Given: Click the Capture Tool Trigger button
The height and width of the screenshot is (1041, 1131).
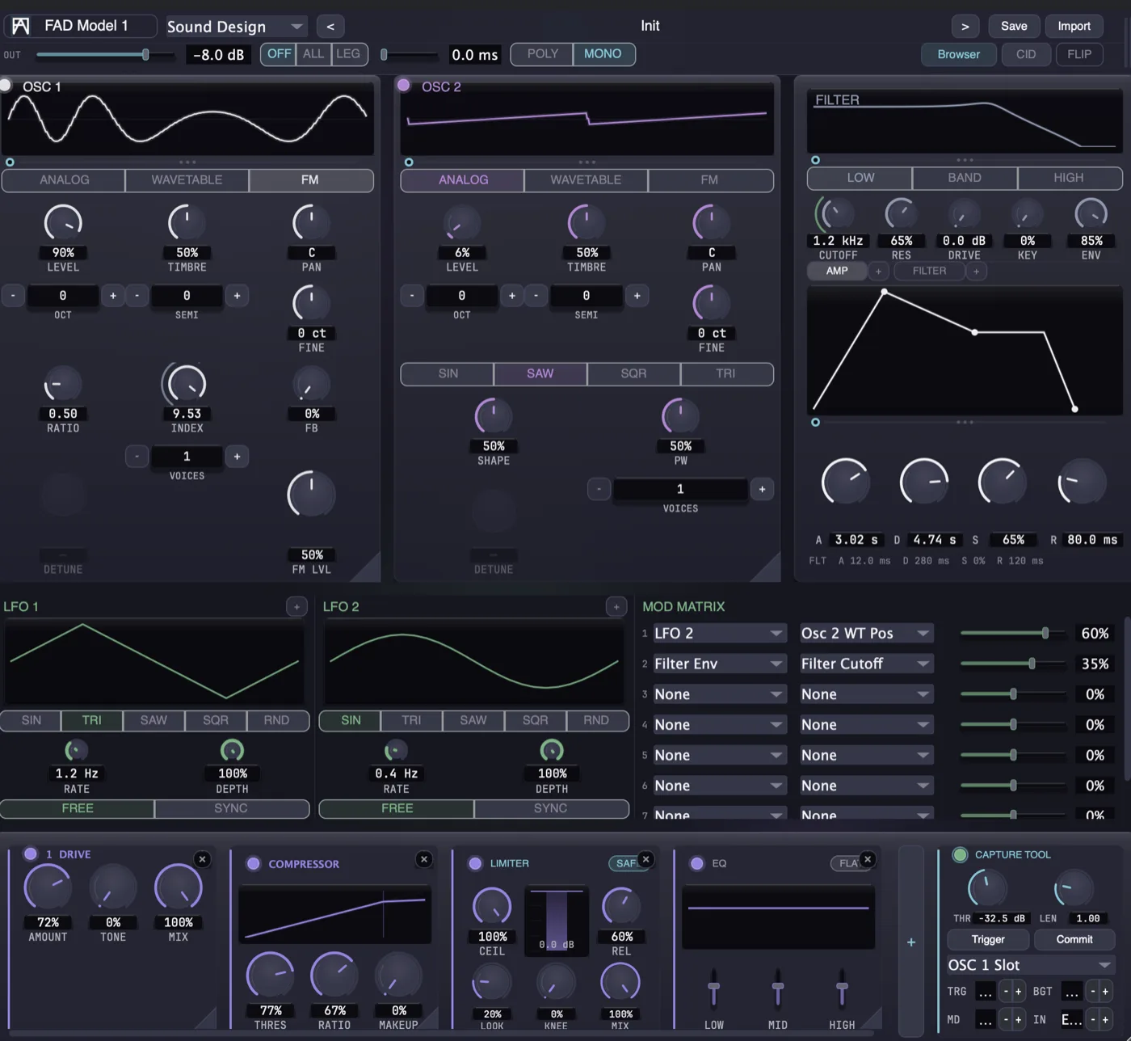Looking at the screenshot, I should (x=988, y=939).
